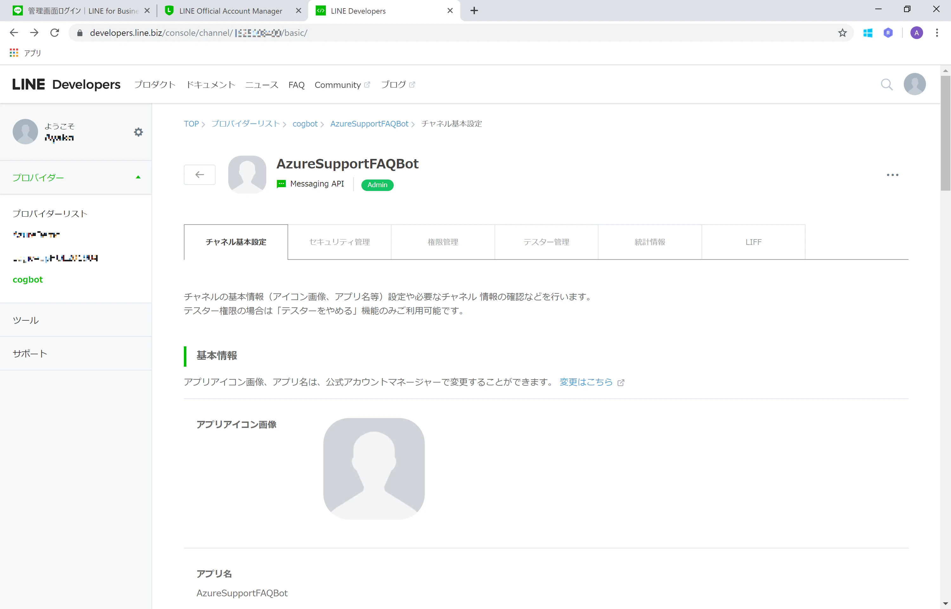Open プロダクト in top navigation
Viewport: 951px width, 609px height.
point(155,85)
